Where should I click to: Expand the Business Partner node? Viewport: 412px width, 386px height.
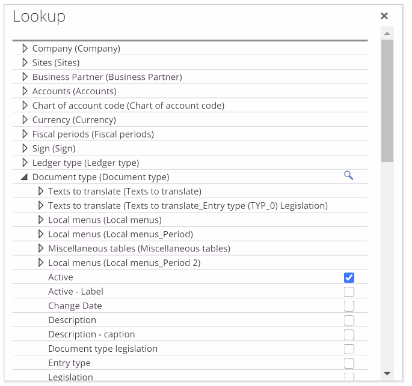[25, 77]
